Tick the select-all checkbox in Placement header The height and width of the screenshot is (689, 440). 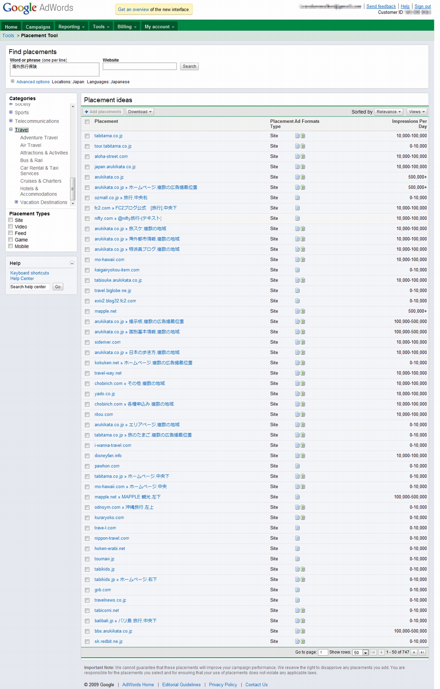(87, 122)
